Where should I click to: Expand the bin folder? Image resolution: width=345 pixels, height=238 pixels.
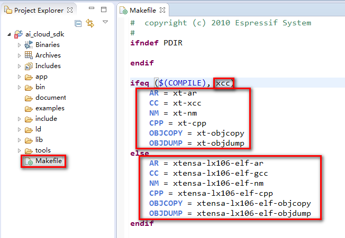[x=20, y=87]
